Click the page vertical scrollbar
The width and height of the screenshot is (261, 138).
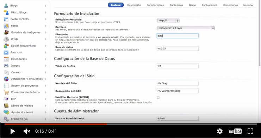(260, 34)
